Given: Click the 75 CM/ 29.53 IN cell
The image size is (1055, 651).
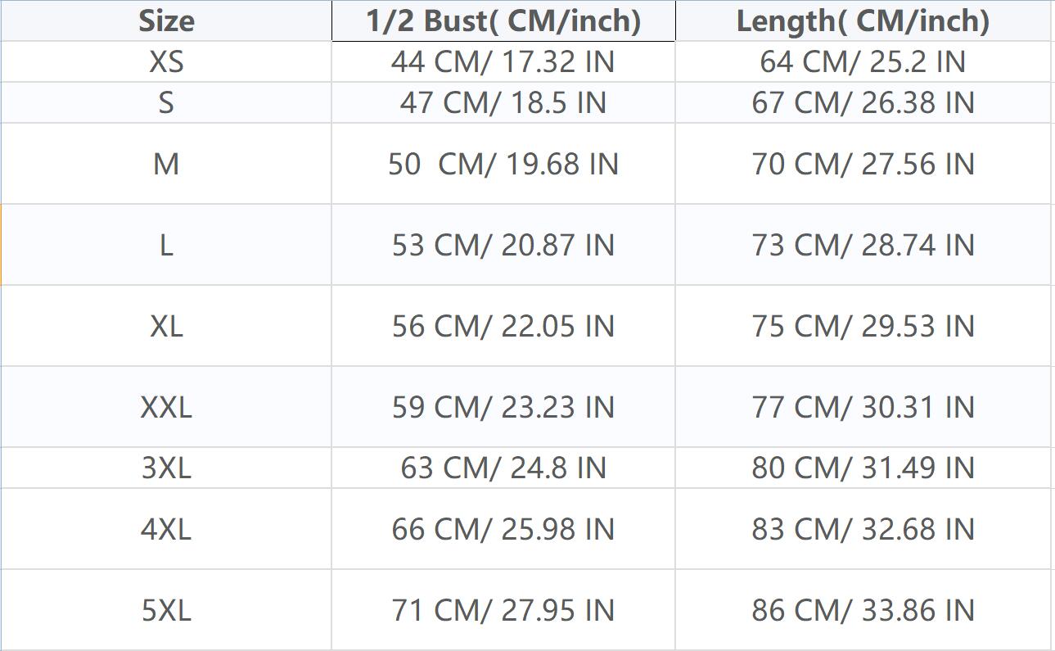Looking at the screenshot, I should (x=863, y=326).
